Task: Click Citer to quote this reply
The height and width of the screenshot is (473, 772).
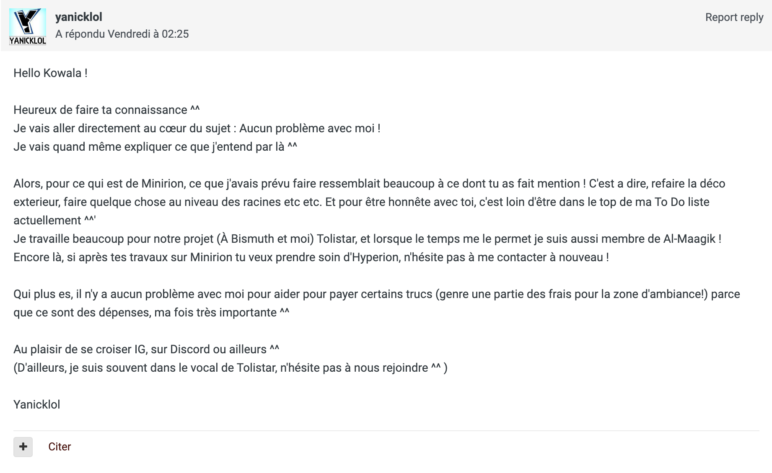Action: click(x=60, y=447)
